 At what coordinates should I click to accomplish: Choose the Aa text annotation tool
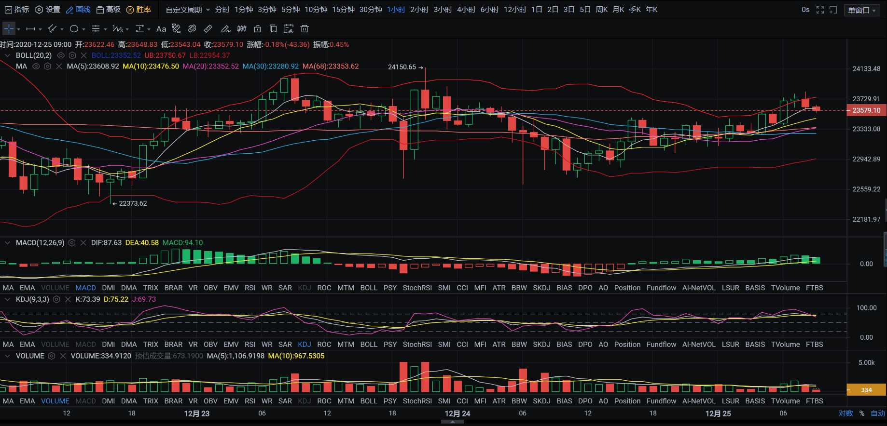[x=161, y=29]
